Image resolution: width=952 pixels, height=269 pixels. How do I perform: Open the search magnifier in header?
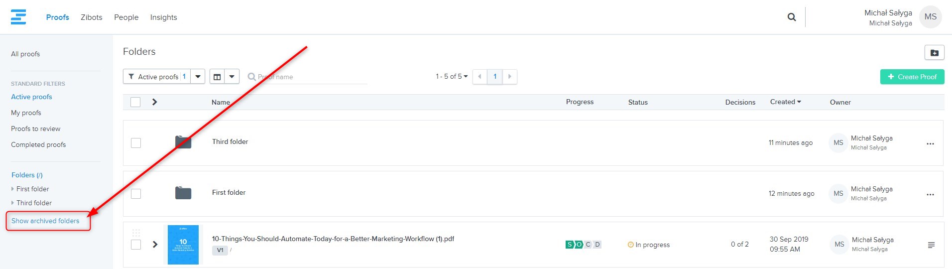(x=791, y=17)
